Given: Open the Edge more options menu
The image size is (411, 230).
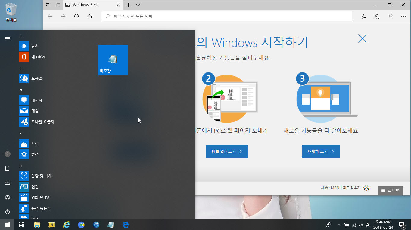Looking at the screenshot, I should pos(403,16).
